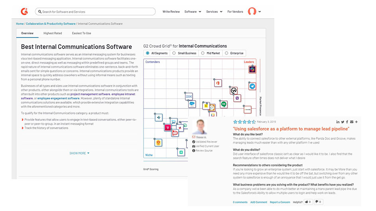Open the G2 logo home link
376x211 pixels.
coord(24,12)
